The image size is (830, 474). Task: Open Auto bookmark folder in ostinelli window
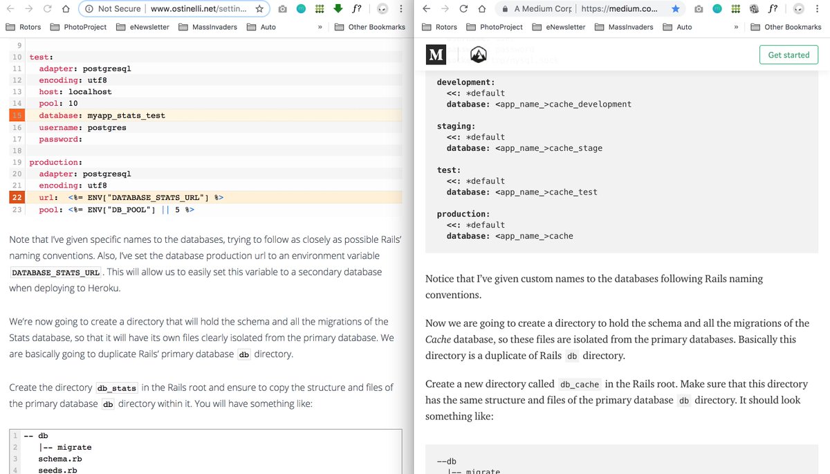(x=261, y=27)
